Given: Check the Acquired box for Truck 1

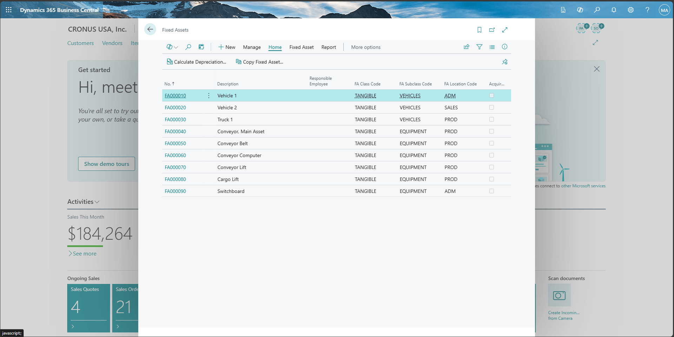Looking at the screenshot, I should click(x=491, y=119).
